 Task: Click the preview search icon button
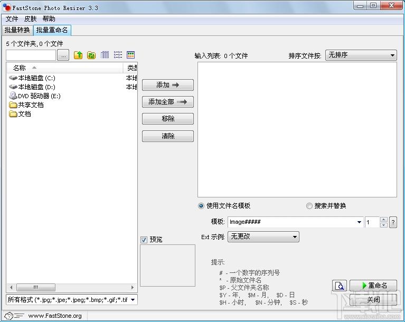coord(339,286)
